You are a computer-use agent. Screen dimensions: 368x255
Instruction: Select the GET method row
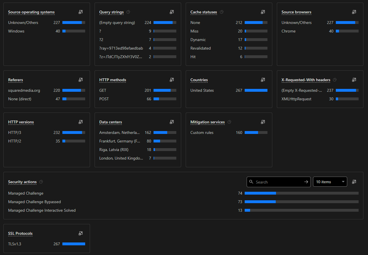[x=138, y=90]
